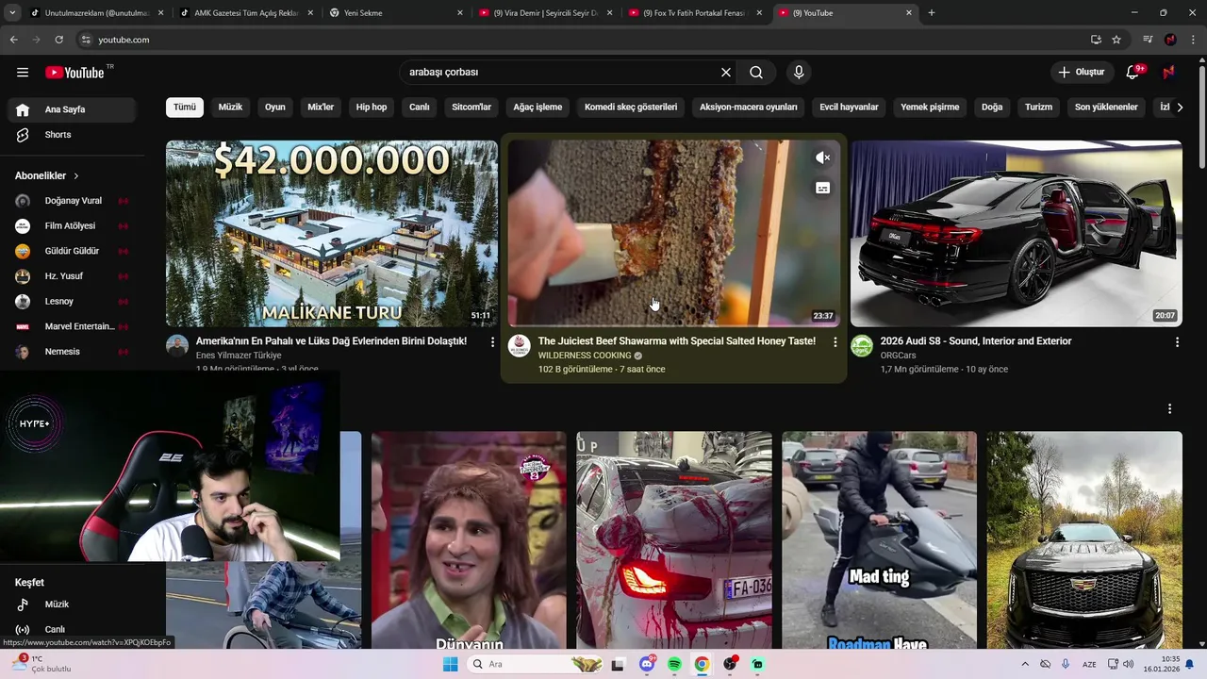The height and width of the screenshot is (679, 1207).
Task: Open Canlı under Keşfet
Action: 72,629
